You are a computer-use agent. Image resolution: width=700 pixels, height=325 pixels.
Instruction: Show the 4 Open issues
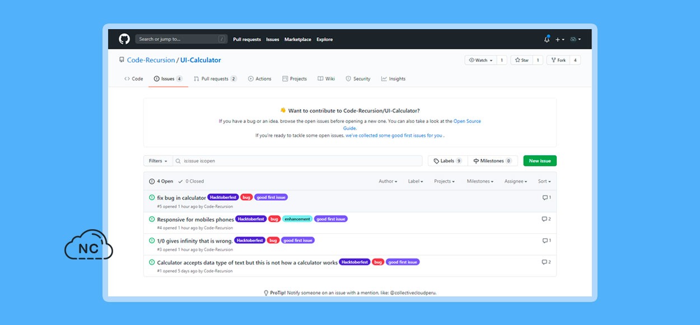(161, 182)
